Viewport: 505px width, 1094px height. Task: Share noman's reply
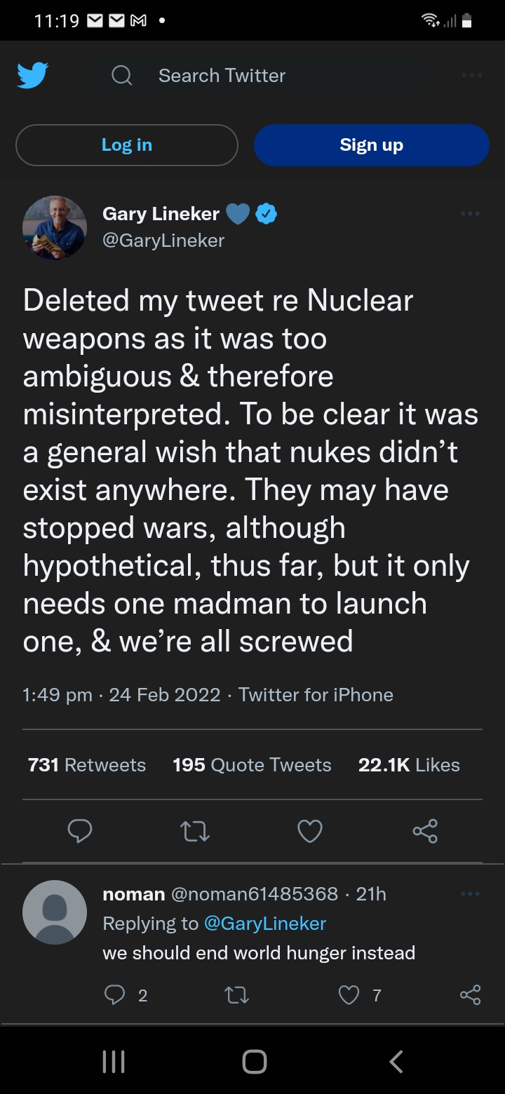tap(470, 994)
